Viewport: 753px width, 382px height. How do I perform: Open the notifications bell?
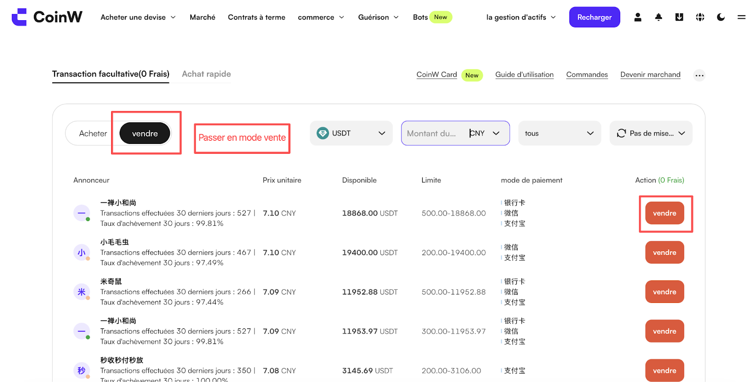click(x=658, y=17)
